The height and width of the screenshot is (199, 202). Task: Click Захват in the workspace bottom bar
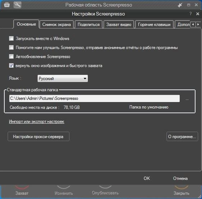[x=22, y=193]
